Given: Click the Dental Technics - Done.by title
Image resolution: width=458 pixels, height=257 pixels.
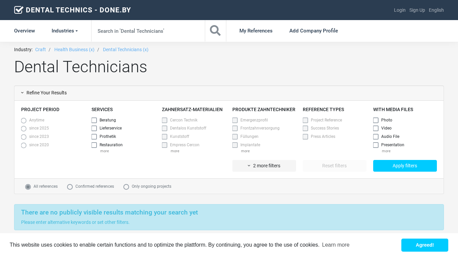Looking at the screenshot, I should 78,10.
